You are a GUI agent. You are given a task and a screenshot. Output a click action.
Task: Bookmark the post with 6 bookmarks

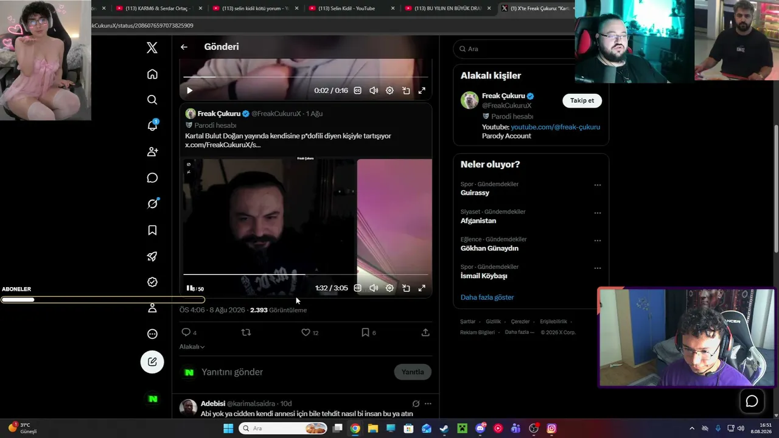[365, 332]
